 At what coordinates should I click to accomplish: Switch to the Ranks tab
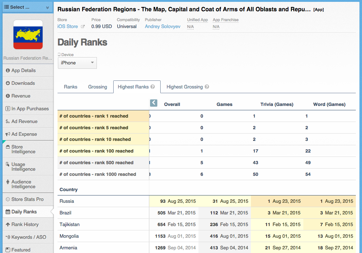pos(71,87)
